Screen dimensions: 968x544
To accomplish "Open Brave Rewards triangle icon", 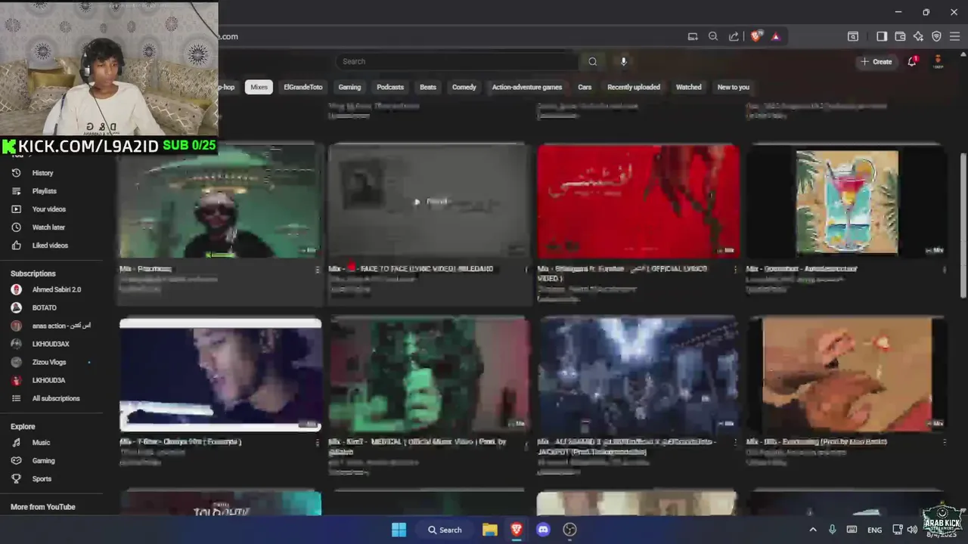I will click(775, 36).
